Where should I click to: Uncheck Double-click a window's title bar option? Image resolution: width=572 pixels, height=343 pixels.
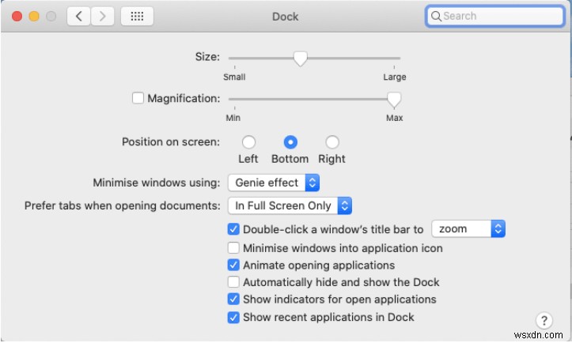[x=233, y=229]
